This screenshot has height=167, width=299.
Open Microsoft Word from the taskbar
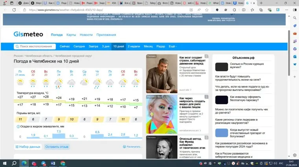pos(53,163)
